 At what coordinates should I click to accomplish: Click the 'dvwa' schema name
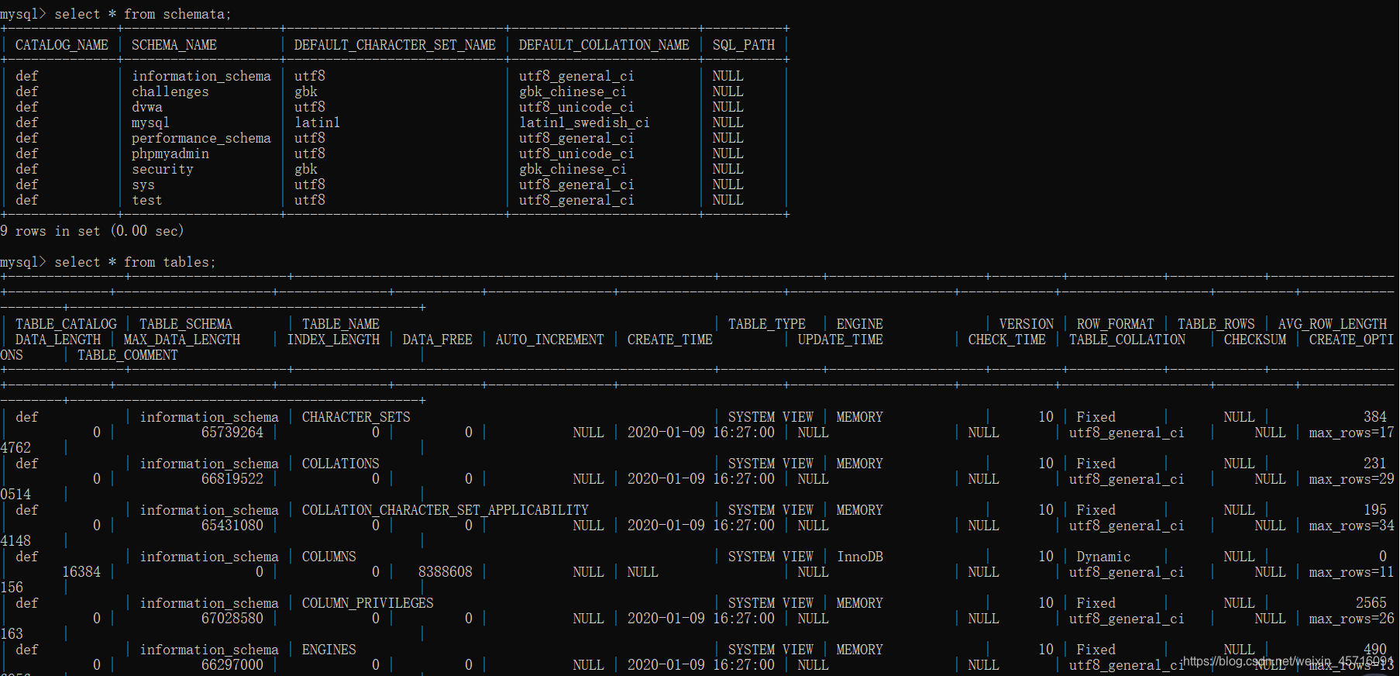147,107
